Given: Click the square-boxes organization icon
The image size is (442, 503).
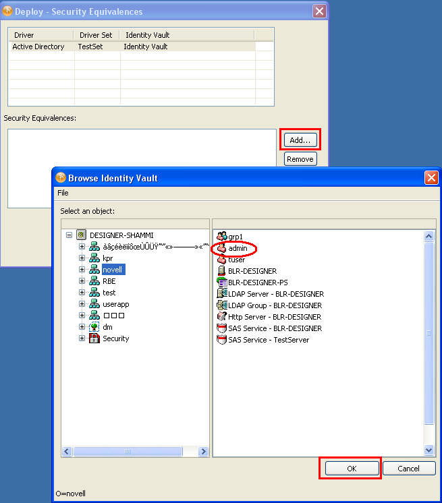Looking at the screenshot, I should (94, 316).
